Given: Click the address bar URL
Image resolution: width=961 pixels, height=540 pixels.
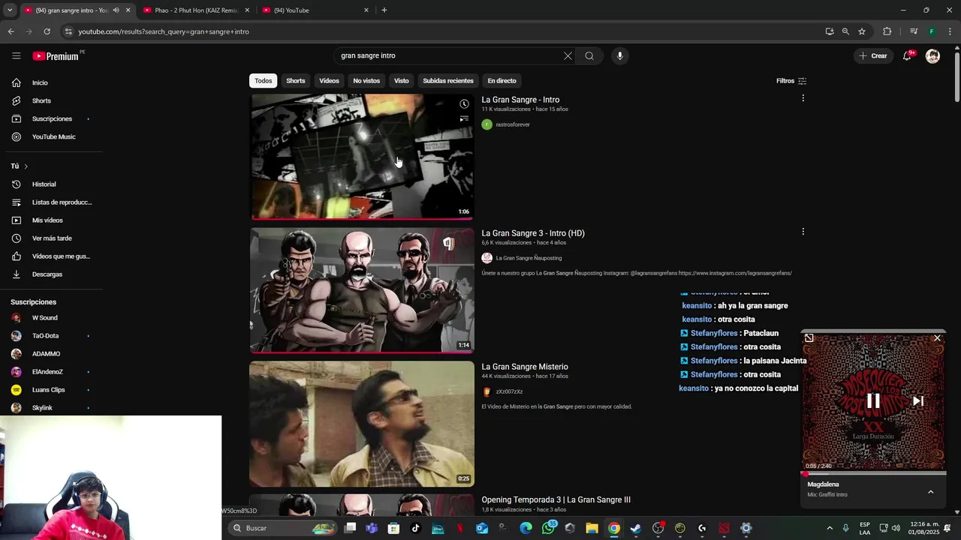Looking at the screenshot, I should tap(164, 31).
